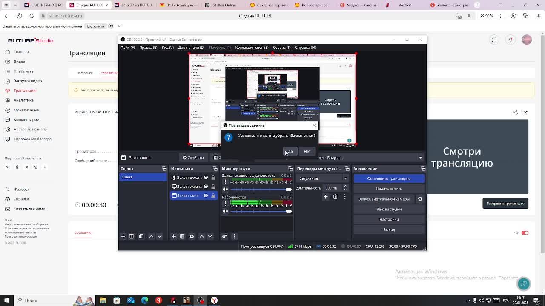Undock the Микшер звука panel

pos(290,169)
